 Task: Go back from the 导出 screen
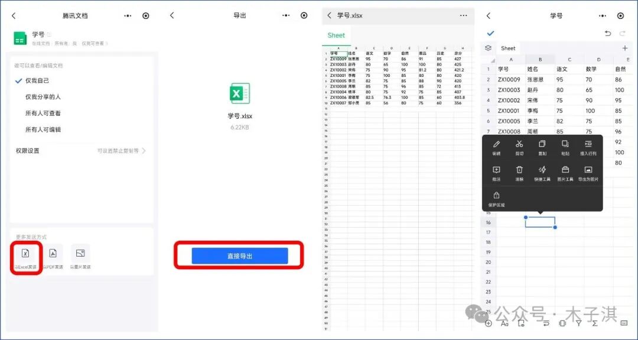pyautogui.click(x=172, y=15)
